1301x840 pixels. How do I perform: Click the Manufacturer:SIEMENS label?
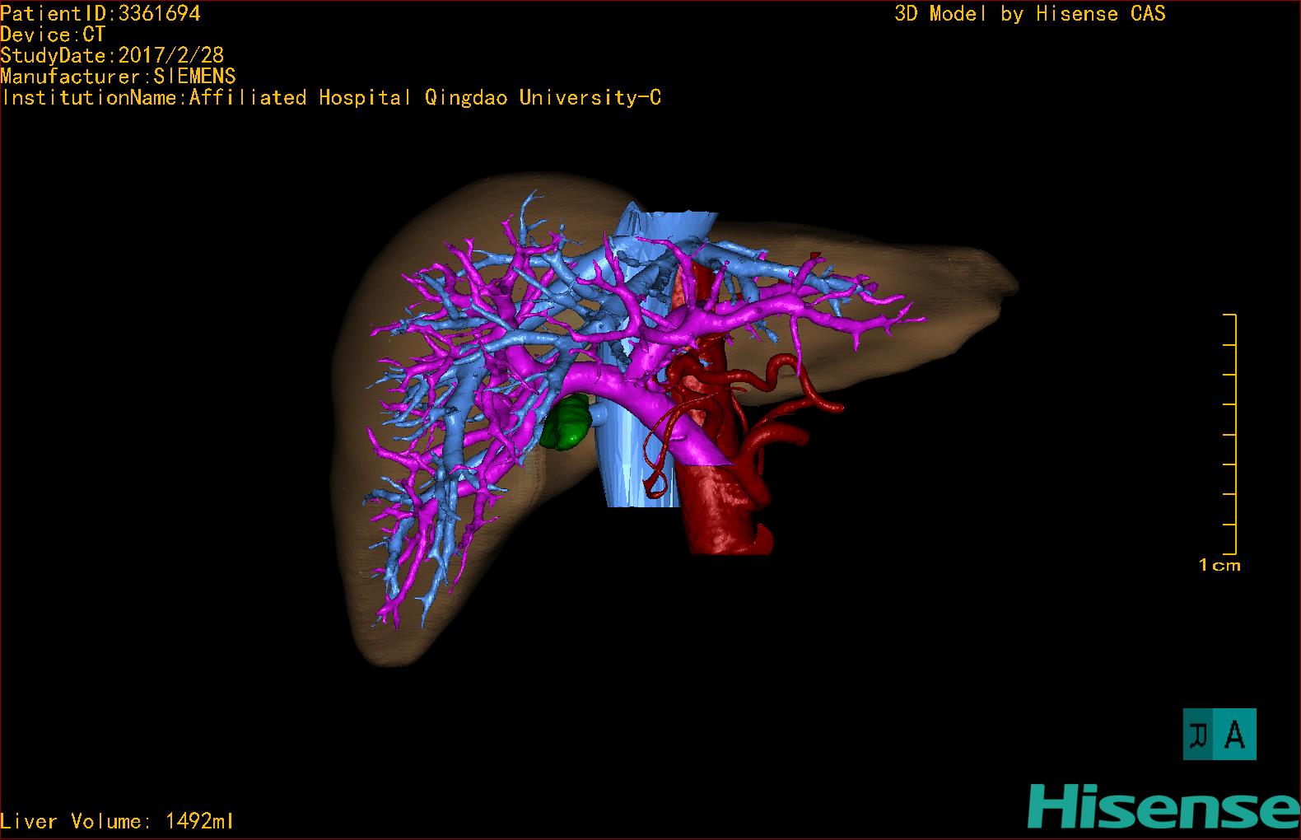[118, 77]
